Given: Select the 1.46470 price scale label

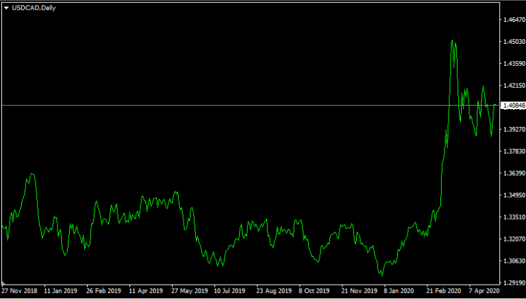Looking at the screenshot, I should (512, 20).
